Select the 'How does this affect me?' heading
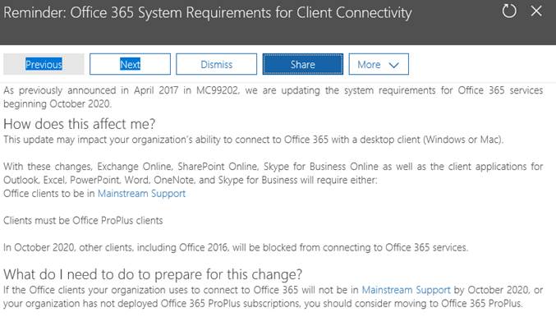 (80, 124)
